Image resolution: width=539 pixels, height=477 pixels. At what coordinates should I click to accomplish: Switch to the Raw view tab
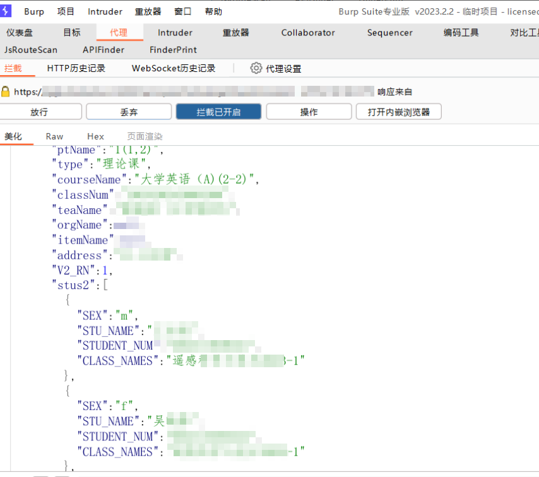(54, 136)
